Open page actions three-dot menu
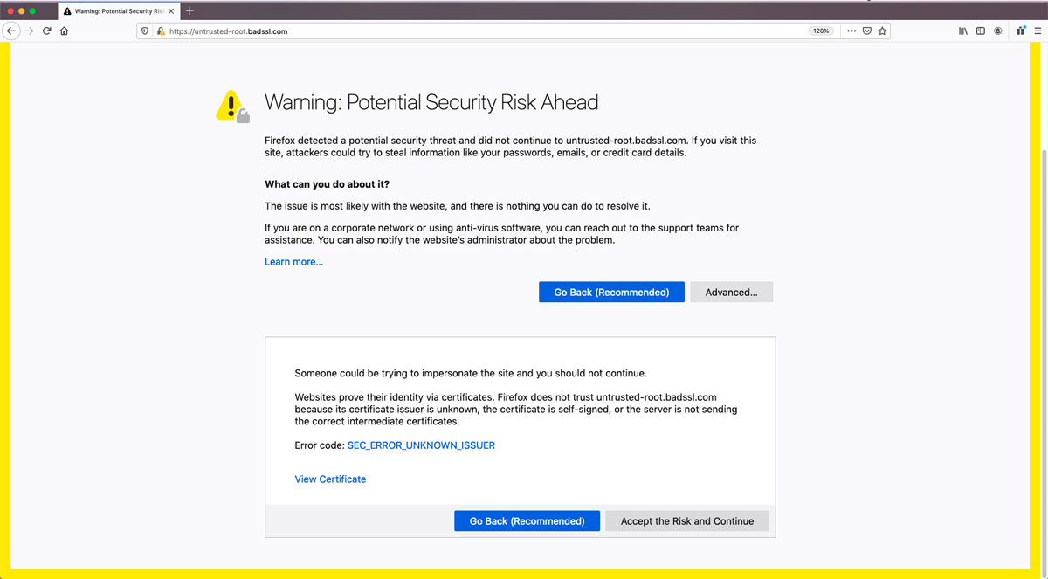Viewport: 1048px width, 579px height. [x=851, y=31]
